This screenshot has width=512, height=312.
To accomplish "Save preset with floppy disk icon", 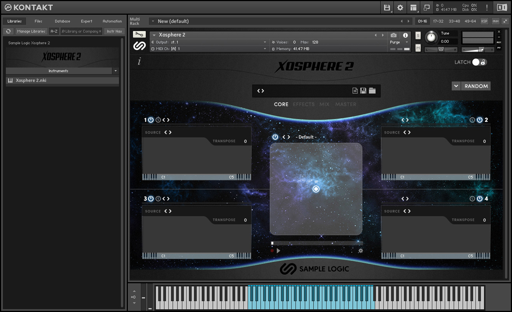I will 363,91.
